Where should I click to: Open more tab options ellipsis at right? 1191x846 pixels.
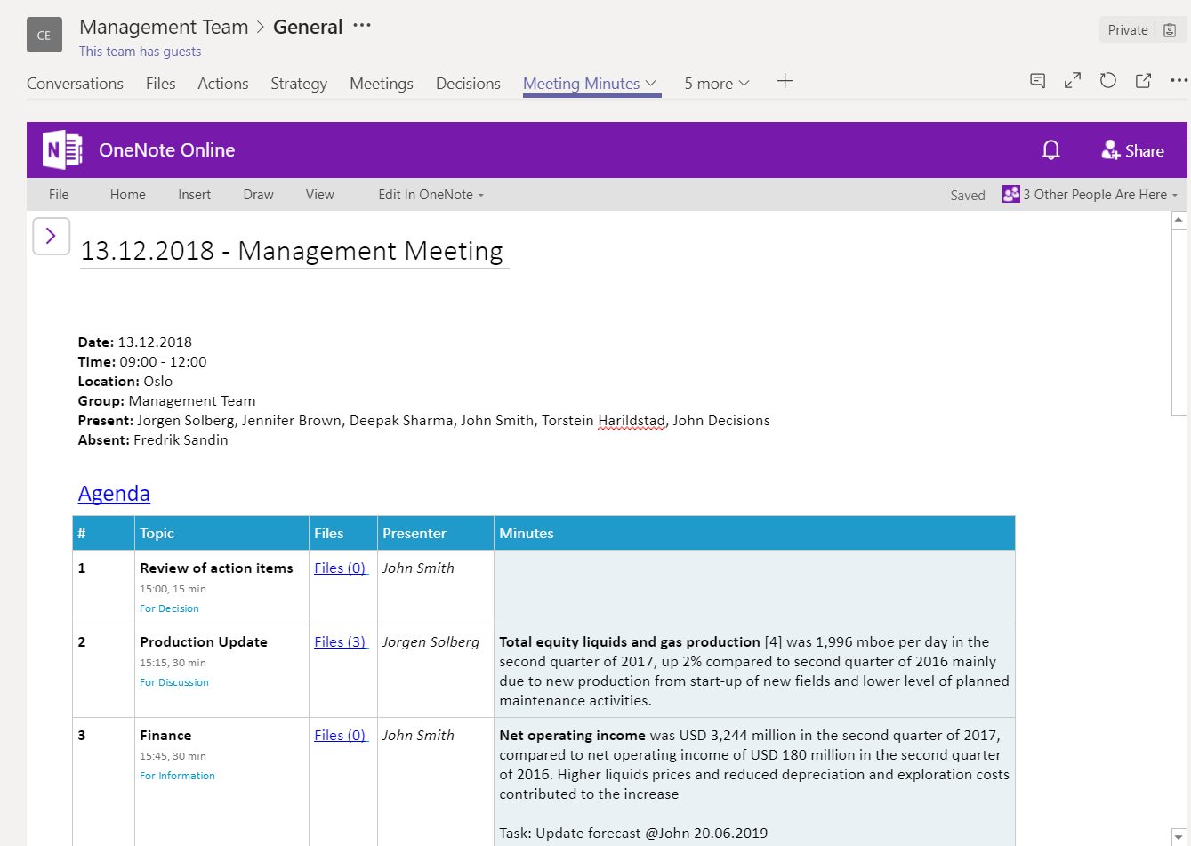[x=1179, y=81]
